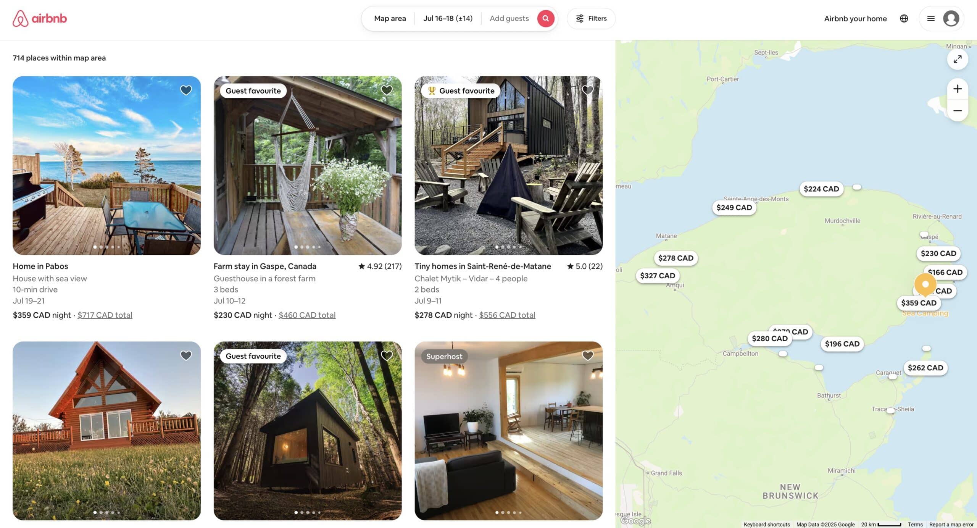
Task: Open the $717 CAD total price breakdown
Action: tap(105, 315)
